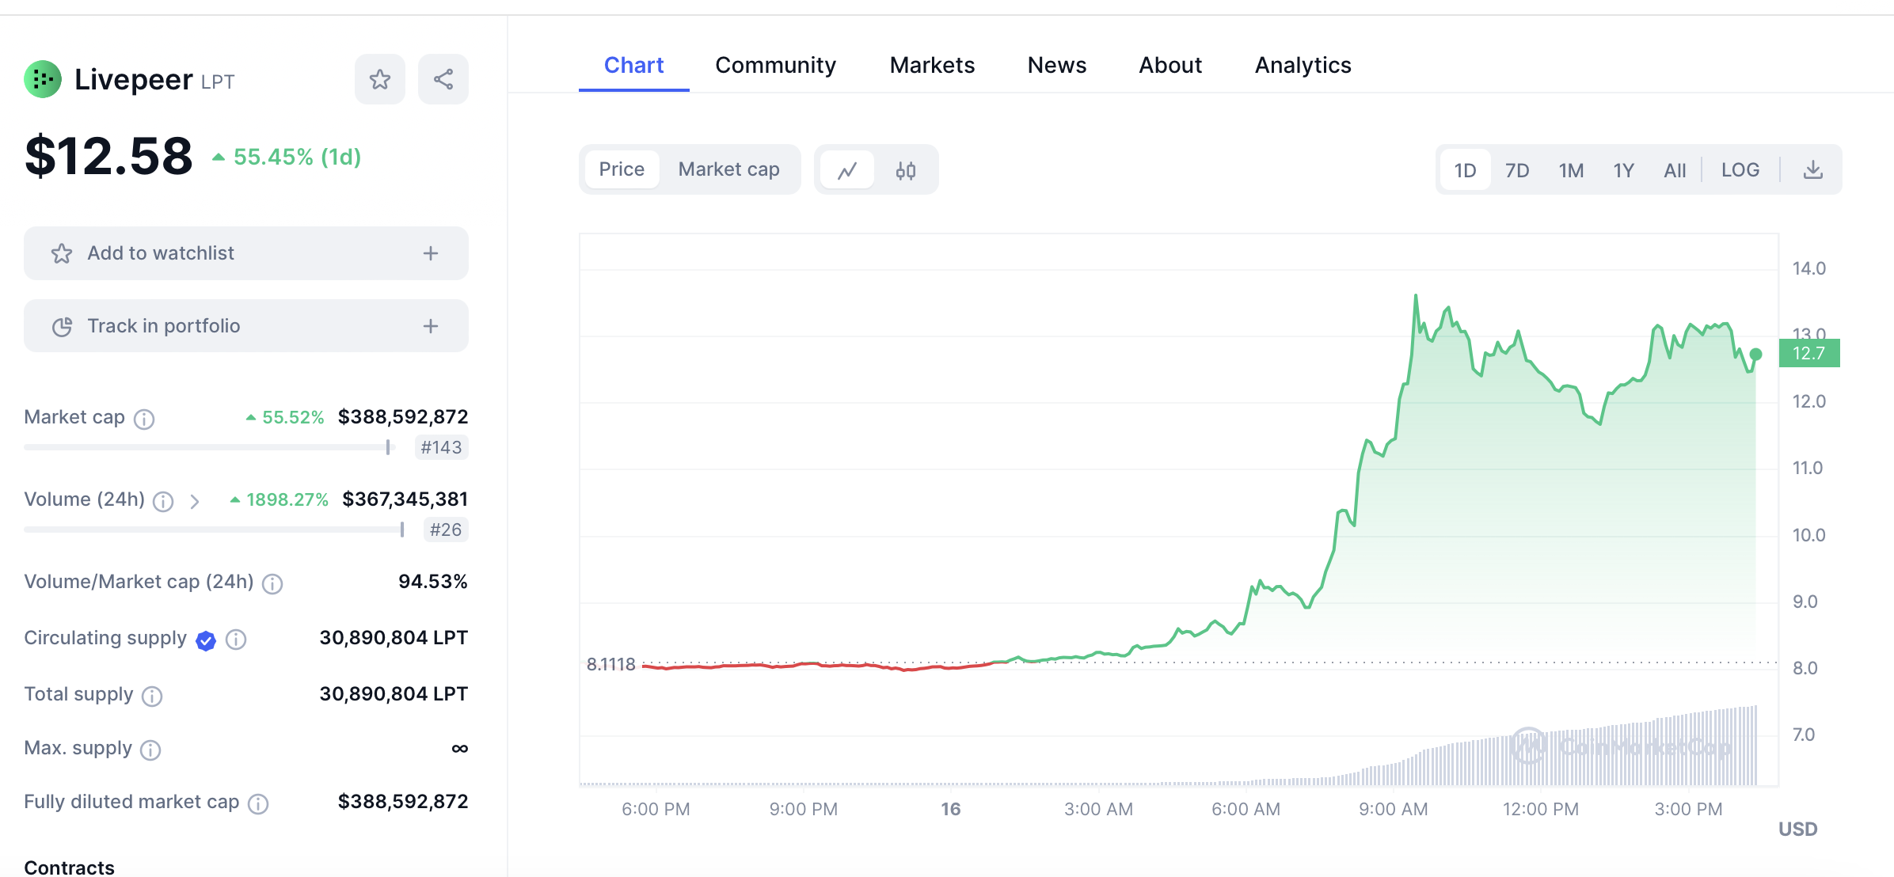Toggle LOG scale on chart
Screen dimensions: 1894x877
coord(1740,170)
